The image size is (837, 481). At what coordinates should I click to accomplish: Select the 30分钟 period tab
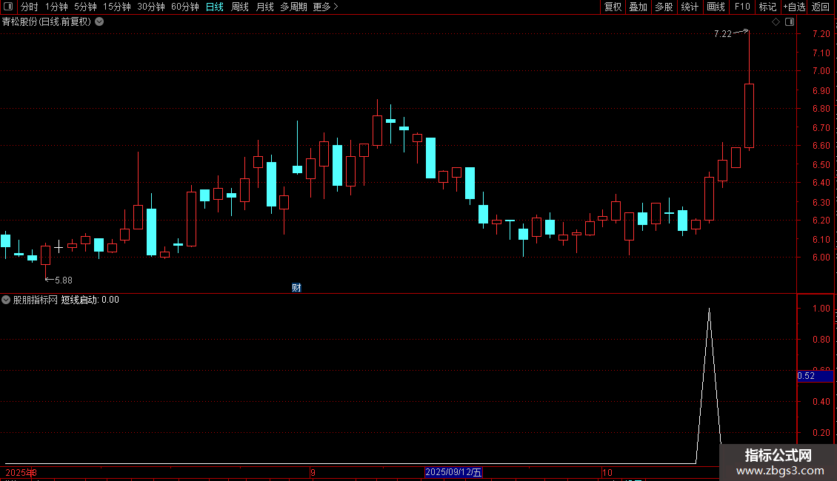tap(151, 7)
